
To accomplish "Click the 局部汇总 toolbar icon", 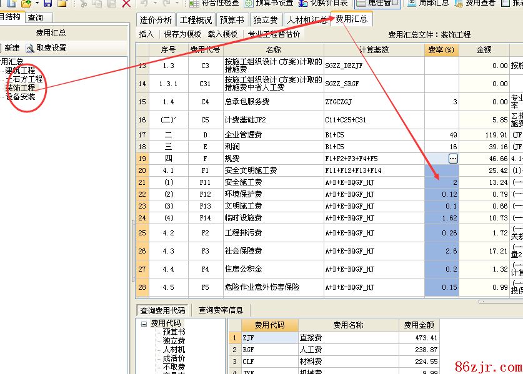I will (428, 3).
